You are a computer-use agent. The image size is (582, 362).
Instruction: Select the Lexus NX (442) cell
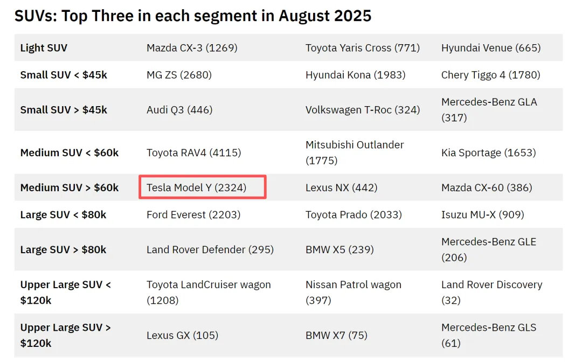[342, 187]
